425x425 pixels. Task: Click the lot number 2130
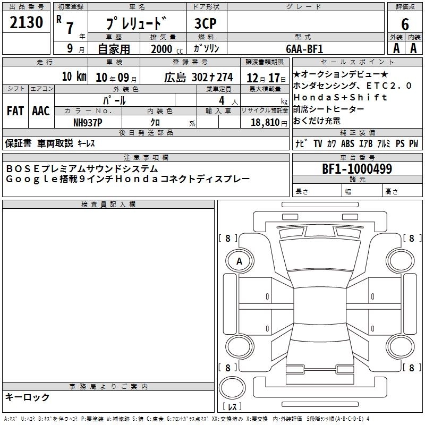(x=27, y=24)
